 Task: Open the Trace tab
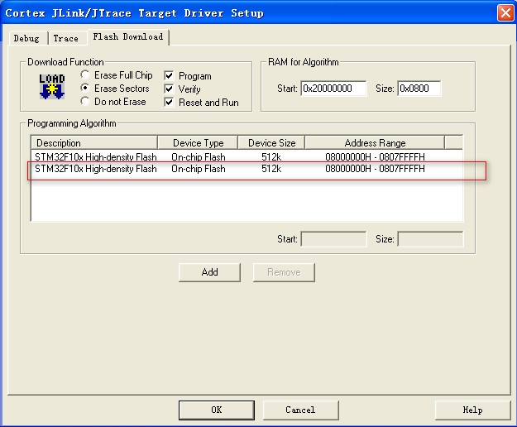(x=66, y=38)
